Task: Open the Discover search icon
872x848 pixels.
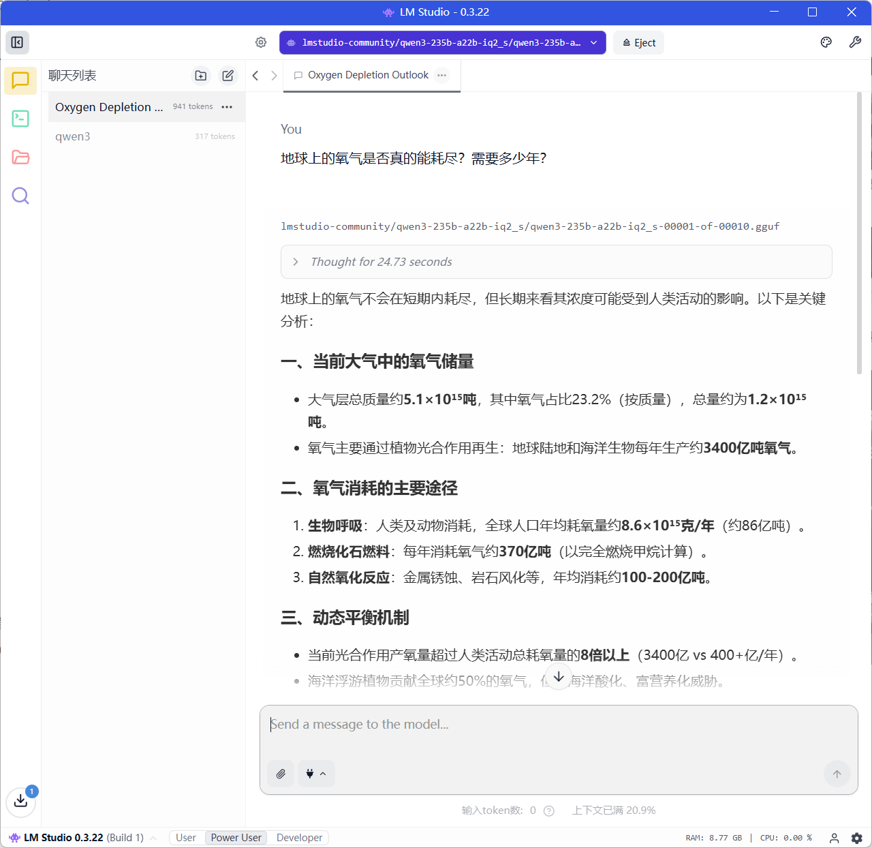Action: point(20,196)
